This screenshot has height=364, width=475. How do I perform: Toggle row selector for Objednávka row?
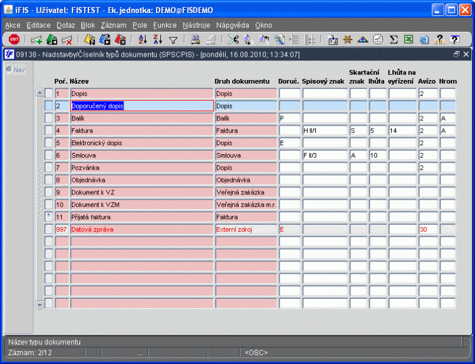pos(49,180)
